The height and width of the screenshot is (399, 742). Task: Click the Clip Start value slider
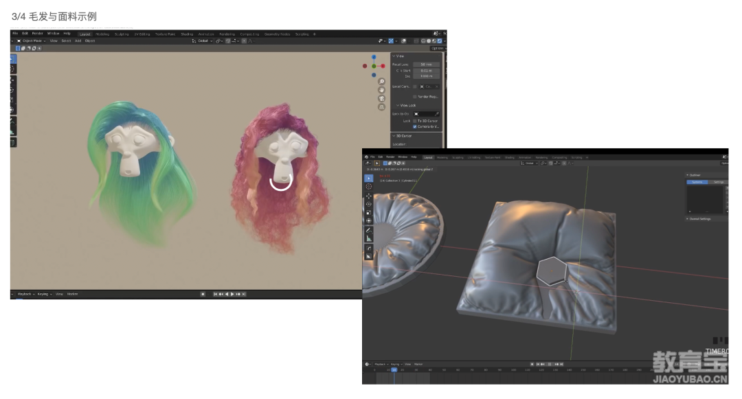pos(427,71)
